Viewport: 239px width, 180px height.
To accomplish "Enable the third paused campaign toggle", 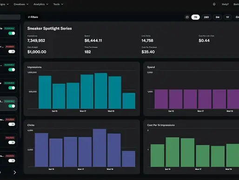I will [x=12, y=142].
